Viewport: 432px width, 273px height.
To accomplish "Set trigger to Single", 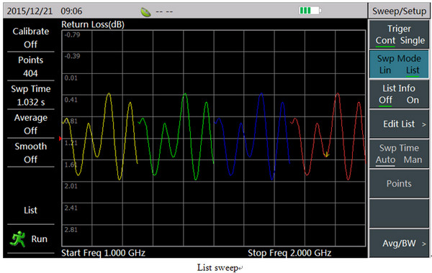I will [x=413, y=40].
